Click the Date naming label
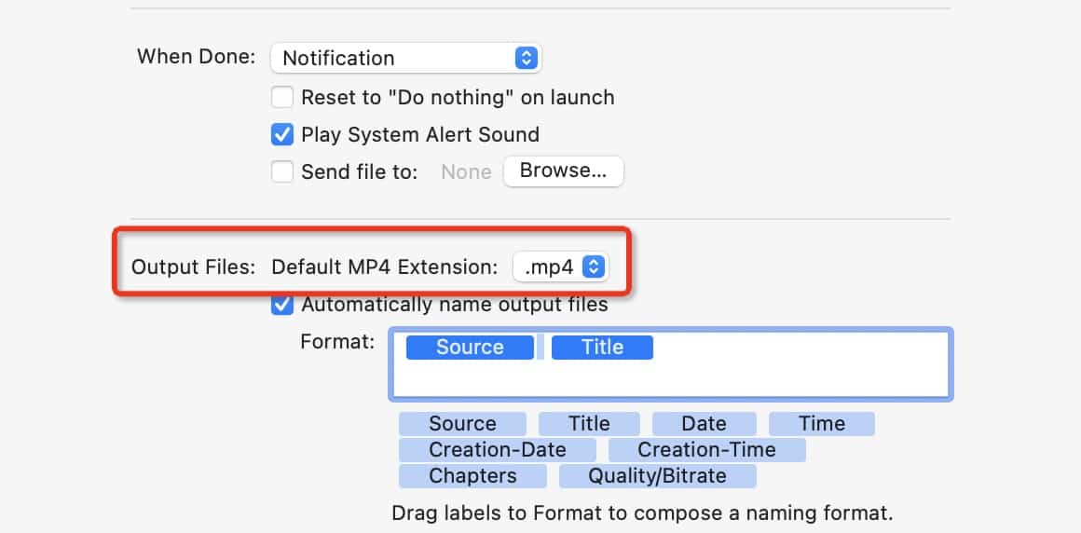Image resolution: width=1081 pixels, height=533 pixels. [704, 424]
